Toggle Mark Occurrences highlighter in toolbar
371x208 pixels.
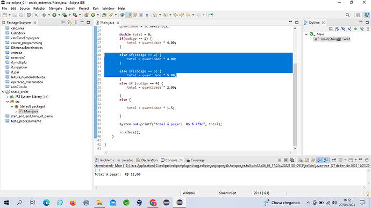tap(129, 15)
